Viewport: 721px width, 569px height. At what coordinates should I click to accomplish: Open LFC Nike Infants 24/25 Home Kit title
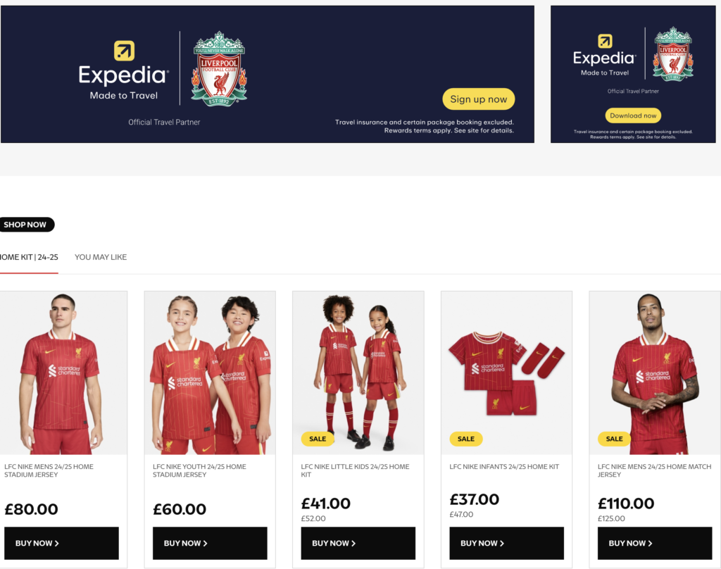(504, 466)
